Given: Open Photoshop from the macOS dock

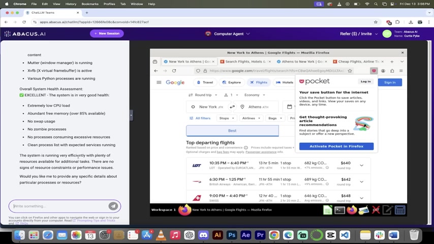Looking at the screenshot, I should (232, 235).
